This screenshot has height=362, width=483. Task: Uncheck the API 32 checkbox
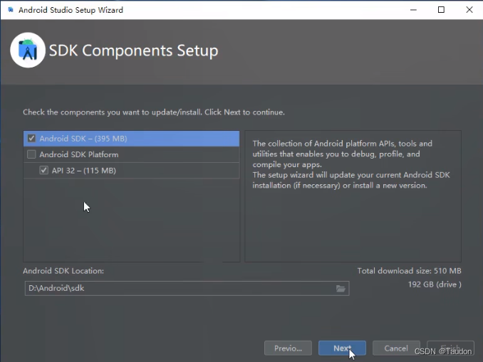[x=43, y=171]
